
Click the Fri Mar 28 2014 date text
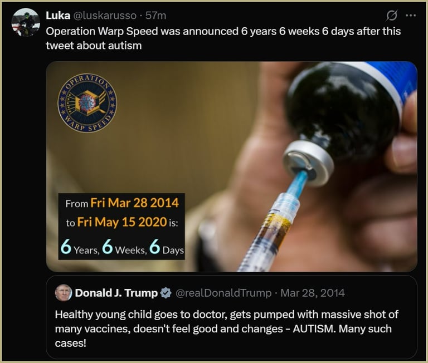click(x=134, y=203)
